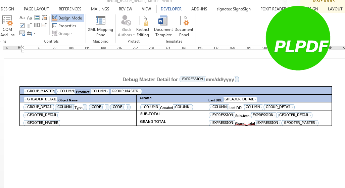Expand the Group dropdown
The width and height of the screenshot is (345, 188).
pyautogui.click(x=62, y=34)
